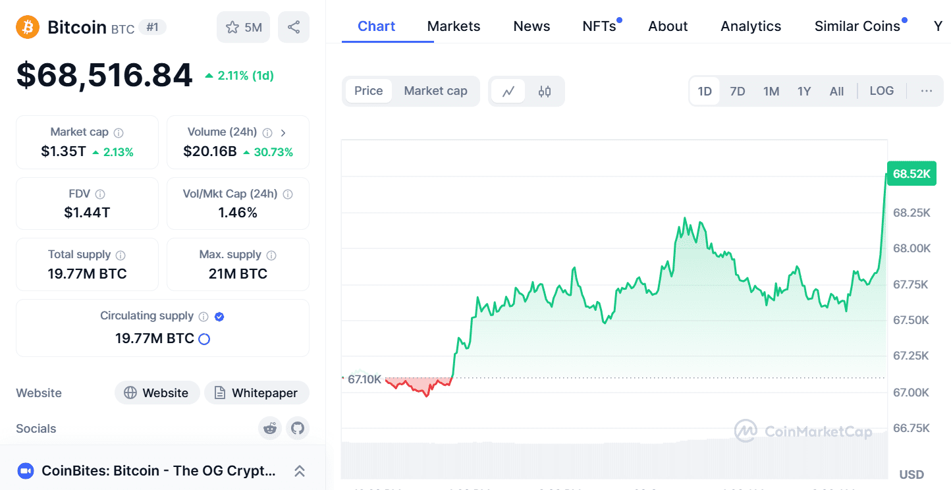Switch chart to Market cap view
The image size is (951, 490).
[x=435, y=91]
